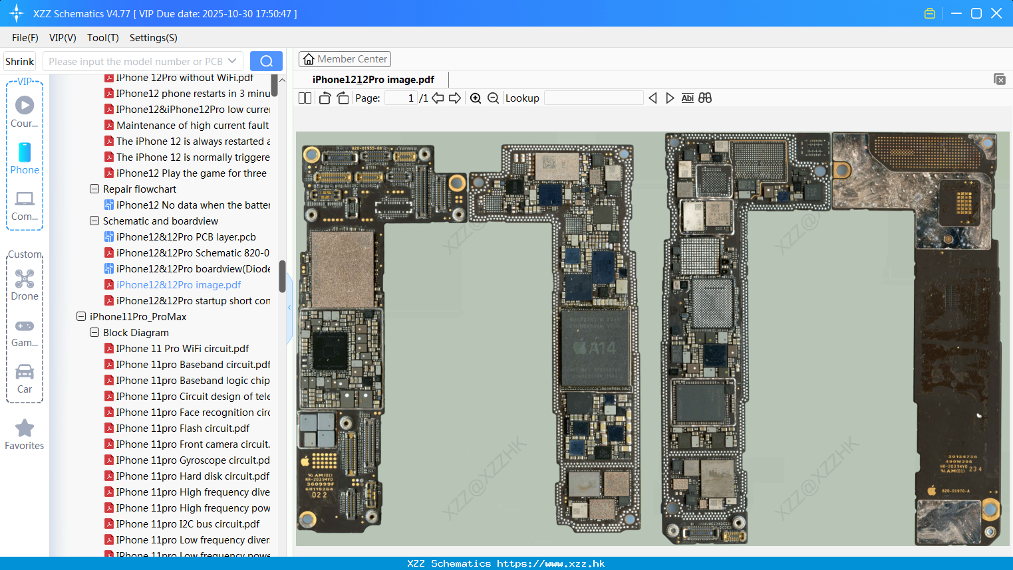Select the iPhone1212Pro image.pdf tab
The width and height of the screenshot is (1013, 570).
373,80
